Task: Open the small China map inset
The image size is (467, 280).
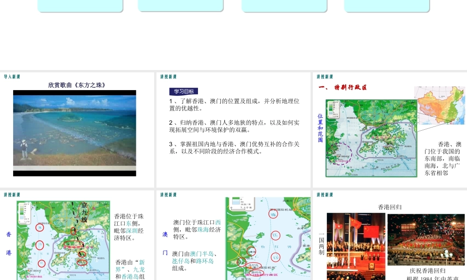Action: tap(439, 105)
